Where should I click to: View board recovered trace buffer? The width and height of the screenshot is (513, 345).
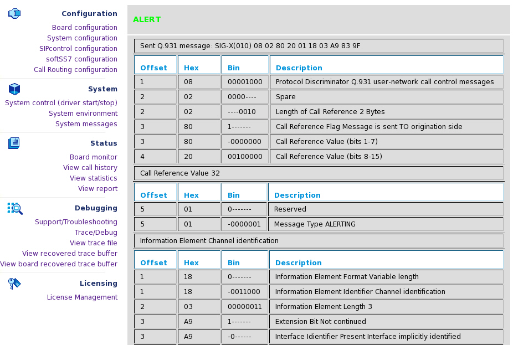[59, 264]
